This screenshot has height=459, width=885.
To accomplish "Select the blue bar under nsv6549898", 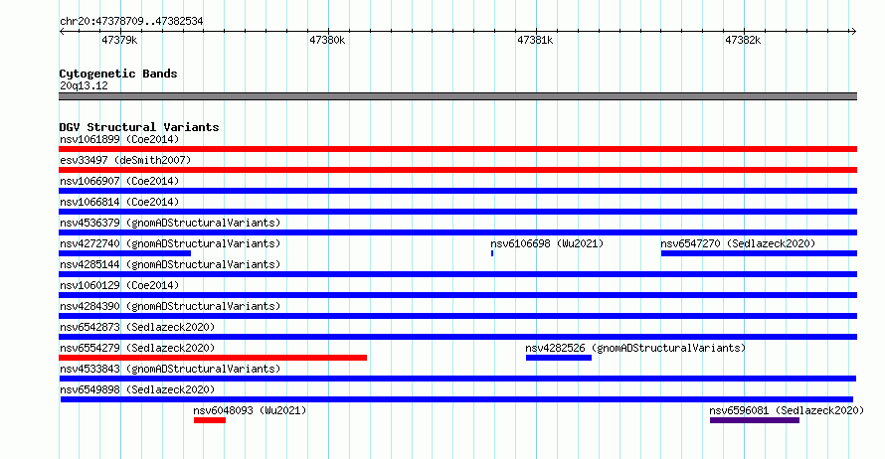I will click(x=456, y=399).
